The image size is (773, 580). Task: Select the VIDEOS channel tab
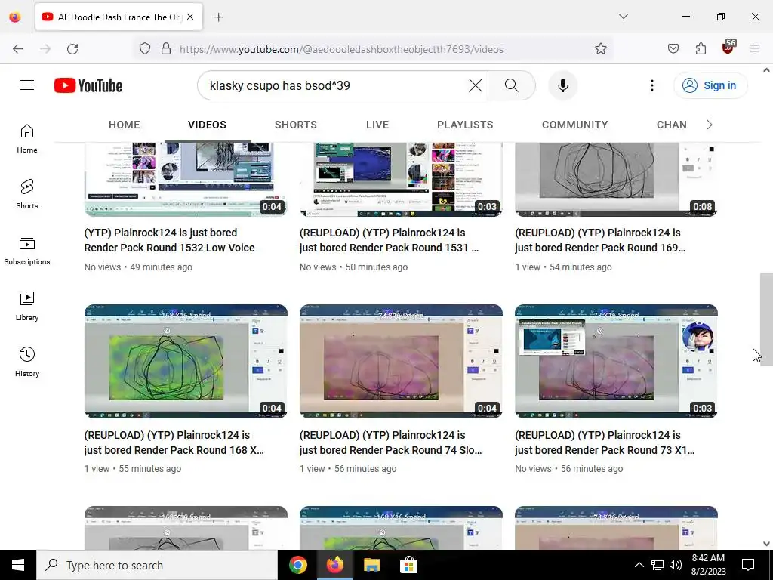tap(207, 125)
